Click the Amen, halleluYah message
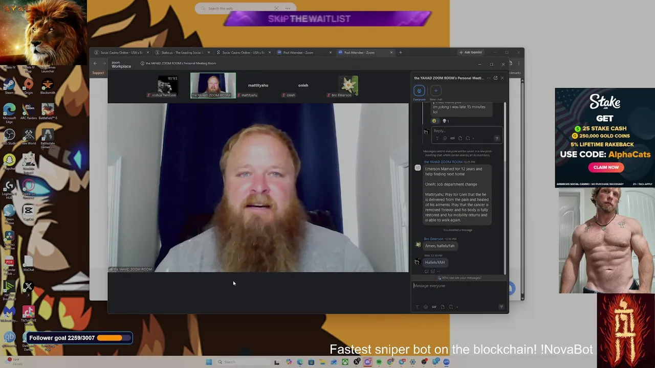655x368 pixels. point(440,246)
